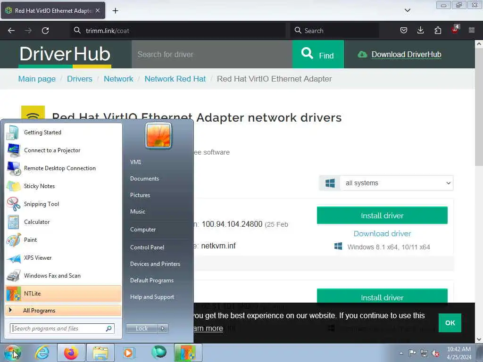Open Control Panel from Start menu

tap(147, 247)
